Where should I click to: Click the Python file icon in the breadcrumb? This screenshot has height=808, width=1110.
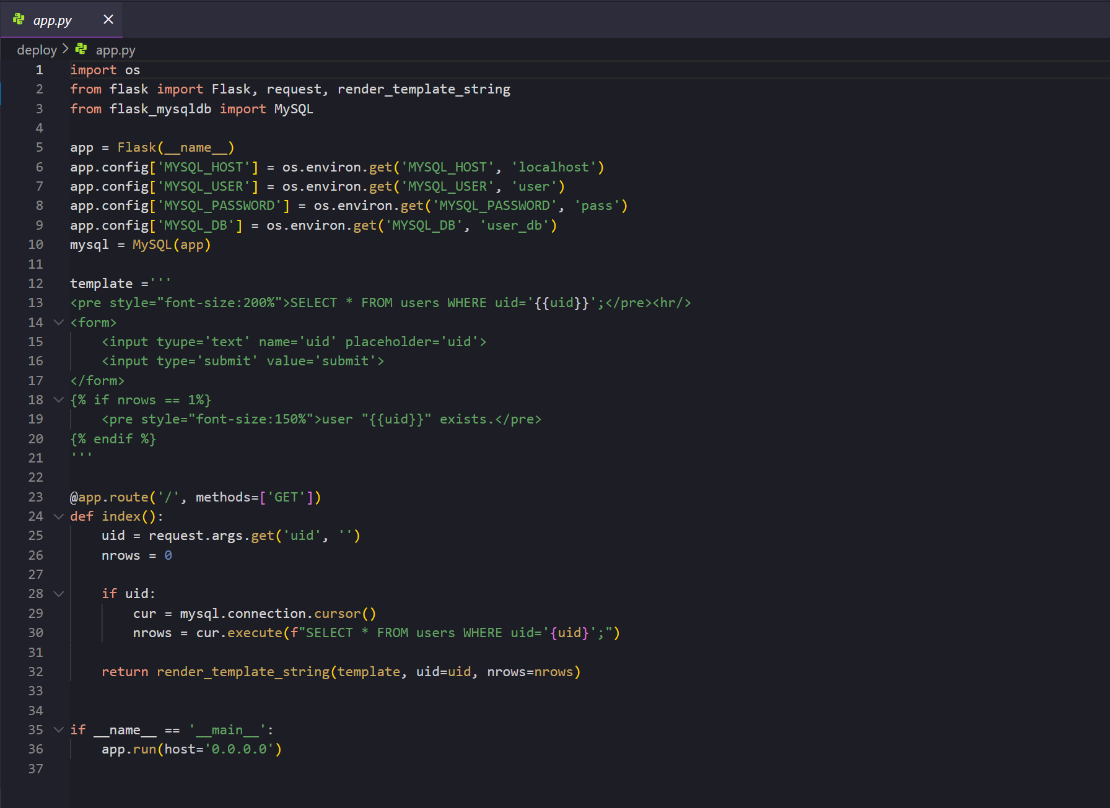click(81, 49)
